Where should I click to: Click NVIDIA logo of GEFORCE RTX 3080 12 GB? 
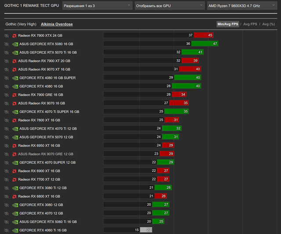(15, 205)
